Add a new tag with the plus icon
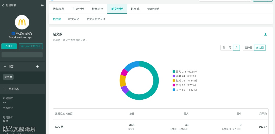The width and height of the screenshot is (275, 134). [x=37, y=66]
